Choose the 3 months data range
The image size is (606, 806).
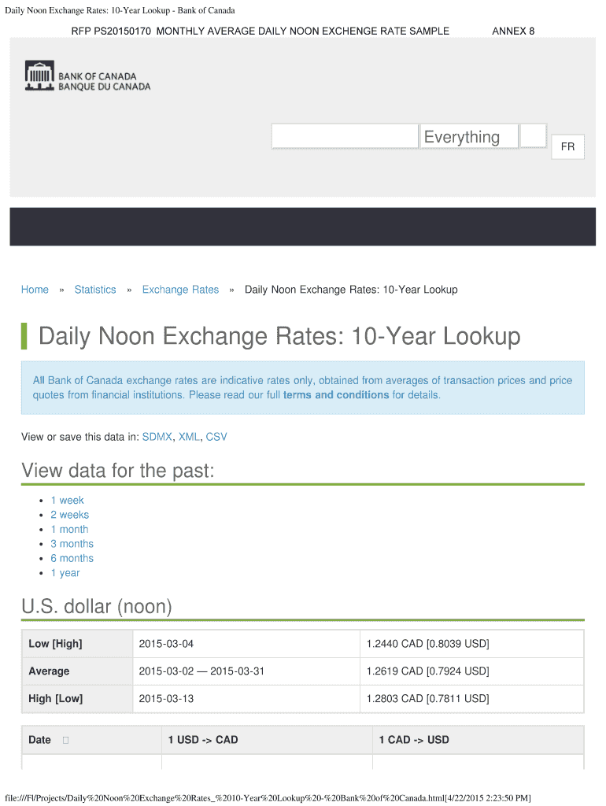point(72,544)
